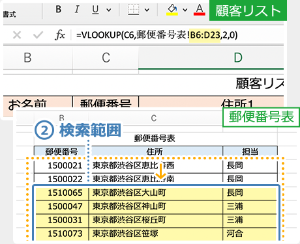This screenshot has width=300, height=244.
Task: Select address cell 東京都渋谷区笹塚
Action: pos(156,234)
